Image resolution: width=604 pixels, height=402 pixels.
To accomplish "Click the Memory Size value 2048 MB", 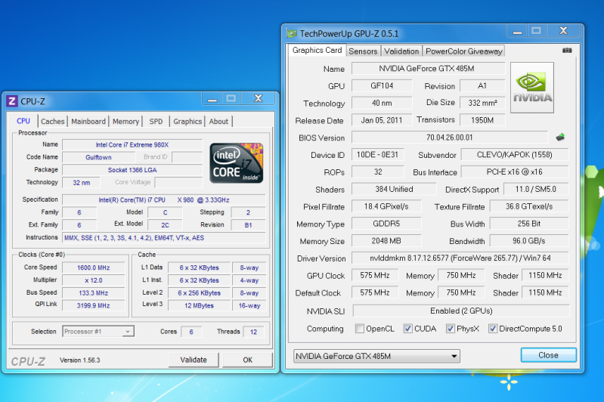I will click(x=386, y=240).
